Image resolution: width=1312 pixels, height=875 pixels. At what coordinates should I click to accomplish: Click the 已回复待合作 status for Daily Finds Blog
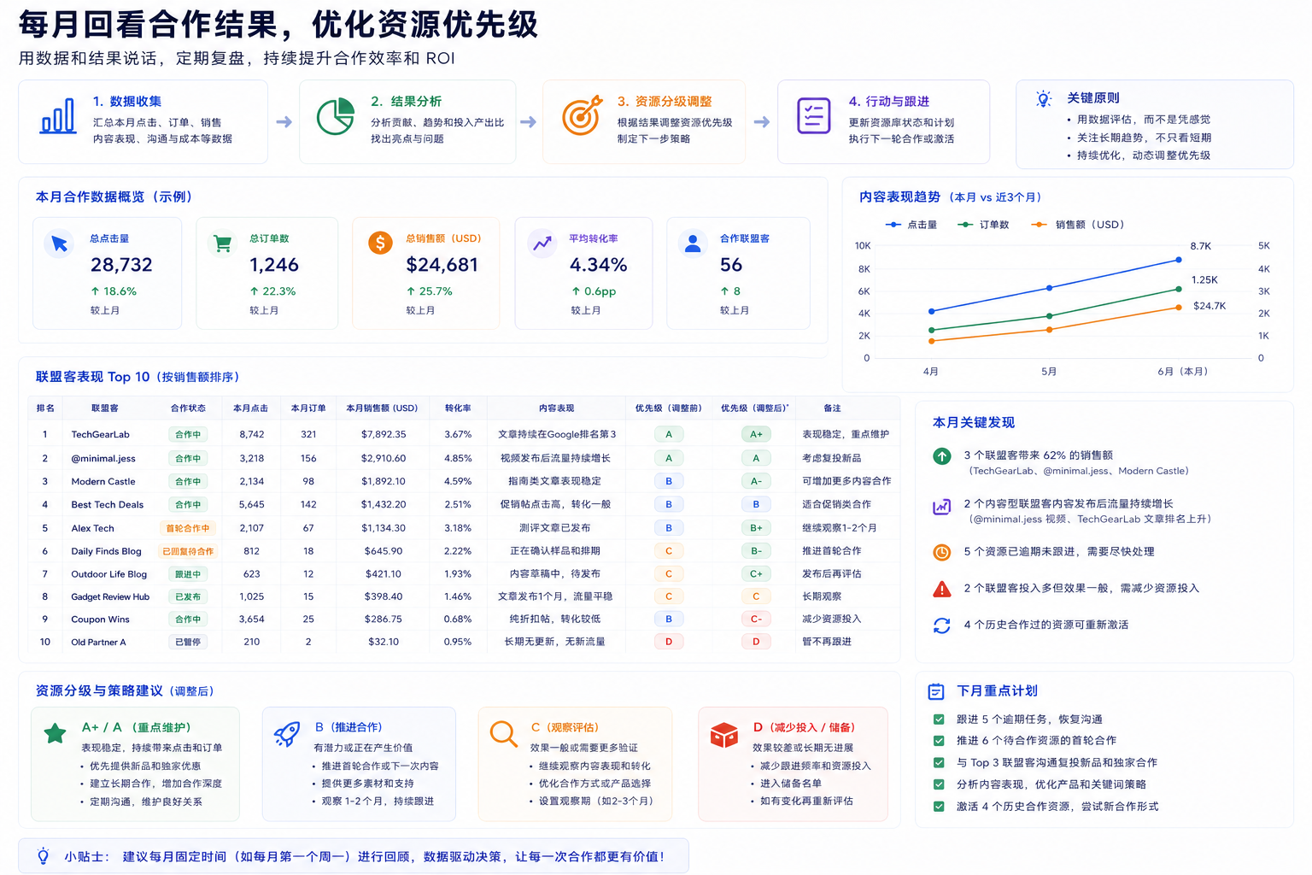tap(188, 552)
